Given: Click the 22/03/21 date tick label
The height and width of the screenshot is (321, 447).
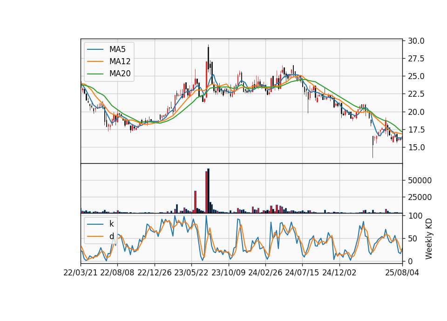Looking at the screenshot, I should [81, 273].
